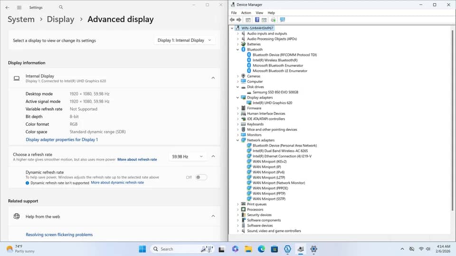Click the blue Help icon in Device Manager toolbar
Screen dimensions: 456x256
(257, 20)
